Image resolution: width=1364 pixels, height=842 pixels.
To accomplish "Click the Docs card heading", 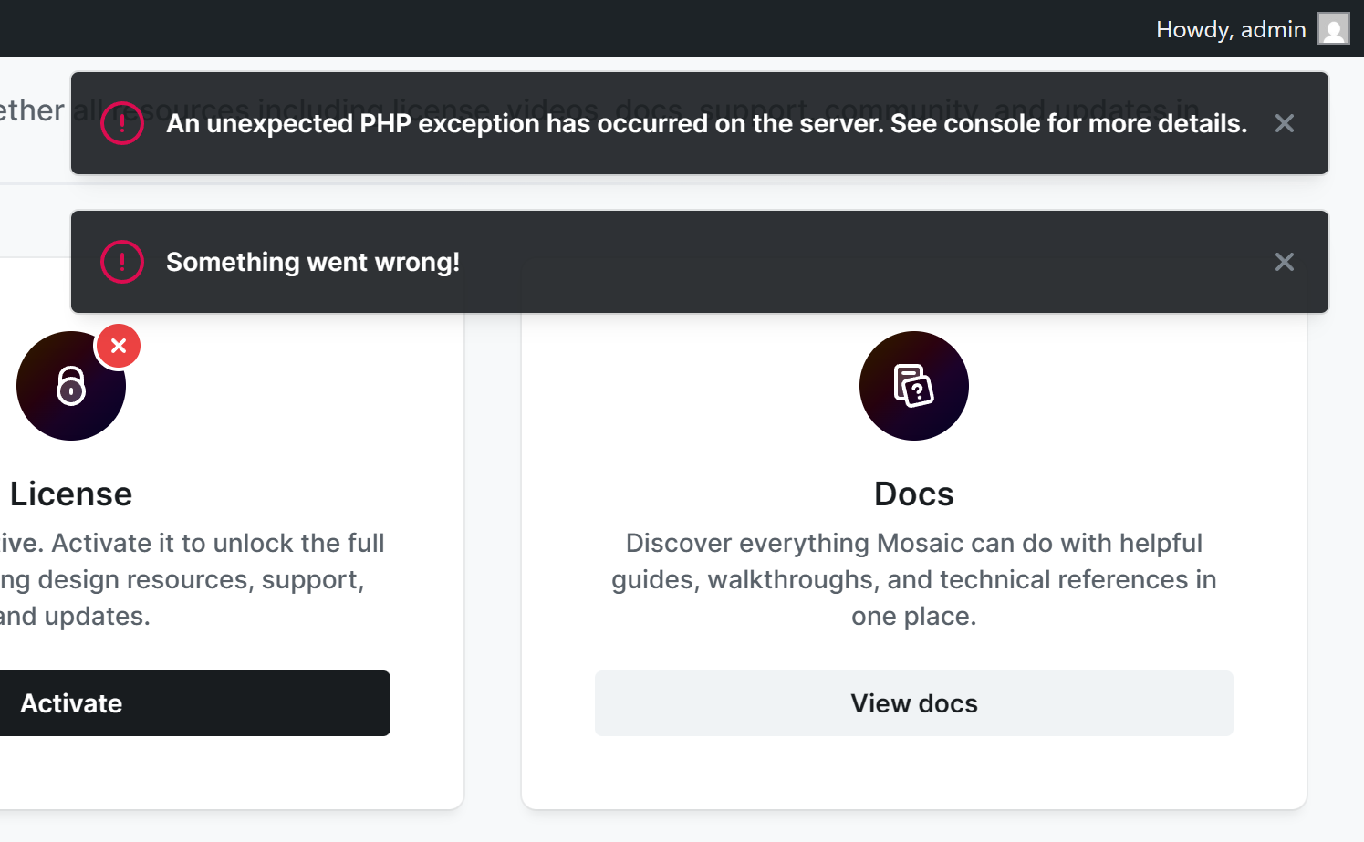I will point(913,494).
